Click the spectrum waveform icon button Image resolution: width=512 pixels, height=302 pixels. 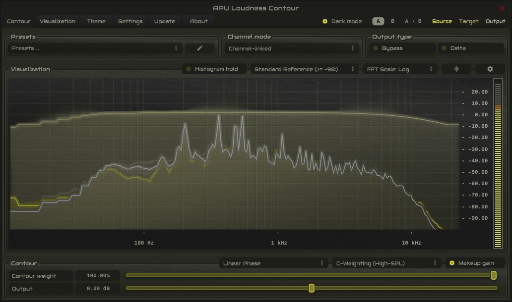point(456,69)
